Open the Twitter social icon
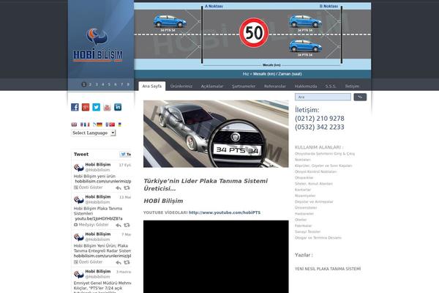The image size is (439, 293). (97, 107)
